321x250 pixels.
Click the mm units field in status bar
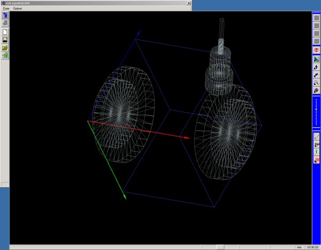click(299, 247)
